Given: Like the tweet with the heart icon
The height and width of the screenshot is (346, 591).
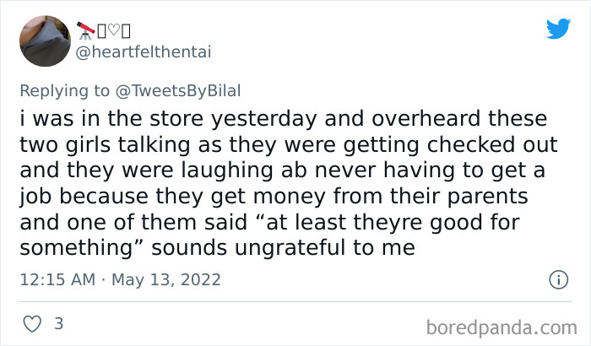Looking at the screenshot, I should (x=33, y=323).
